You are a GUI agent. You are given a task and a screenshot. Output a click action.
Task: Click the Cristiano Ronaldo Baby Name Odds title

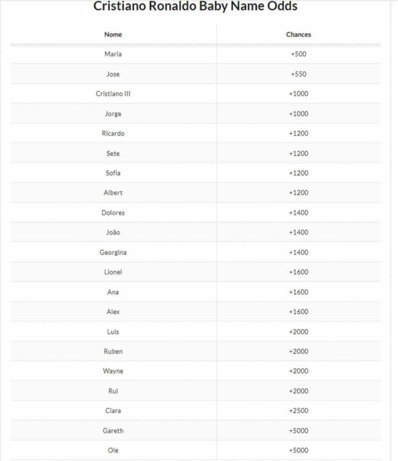pos(195,6)
